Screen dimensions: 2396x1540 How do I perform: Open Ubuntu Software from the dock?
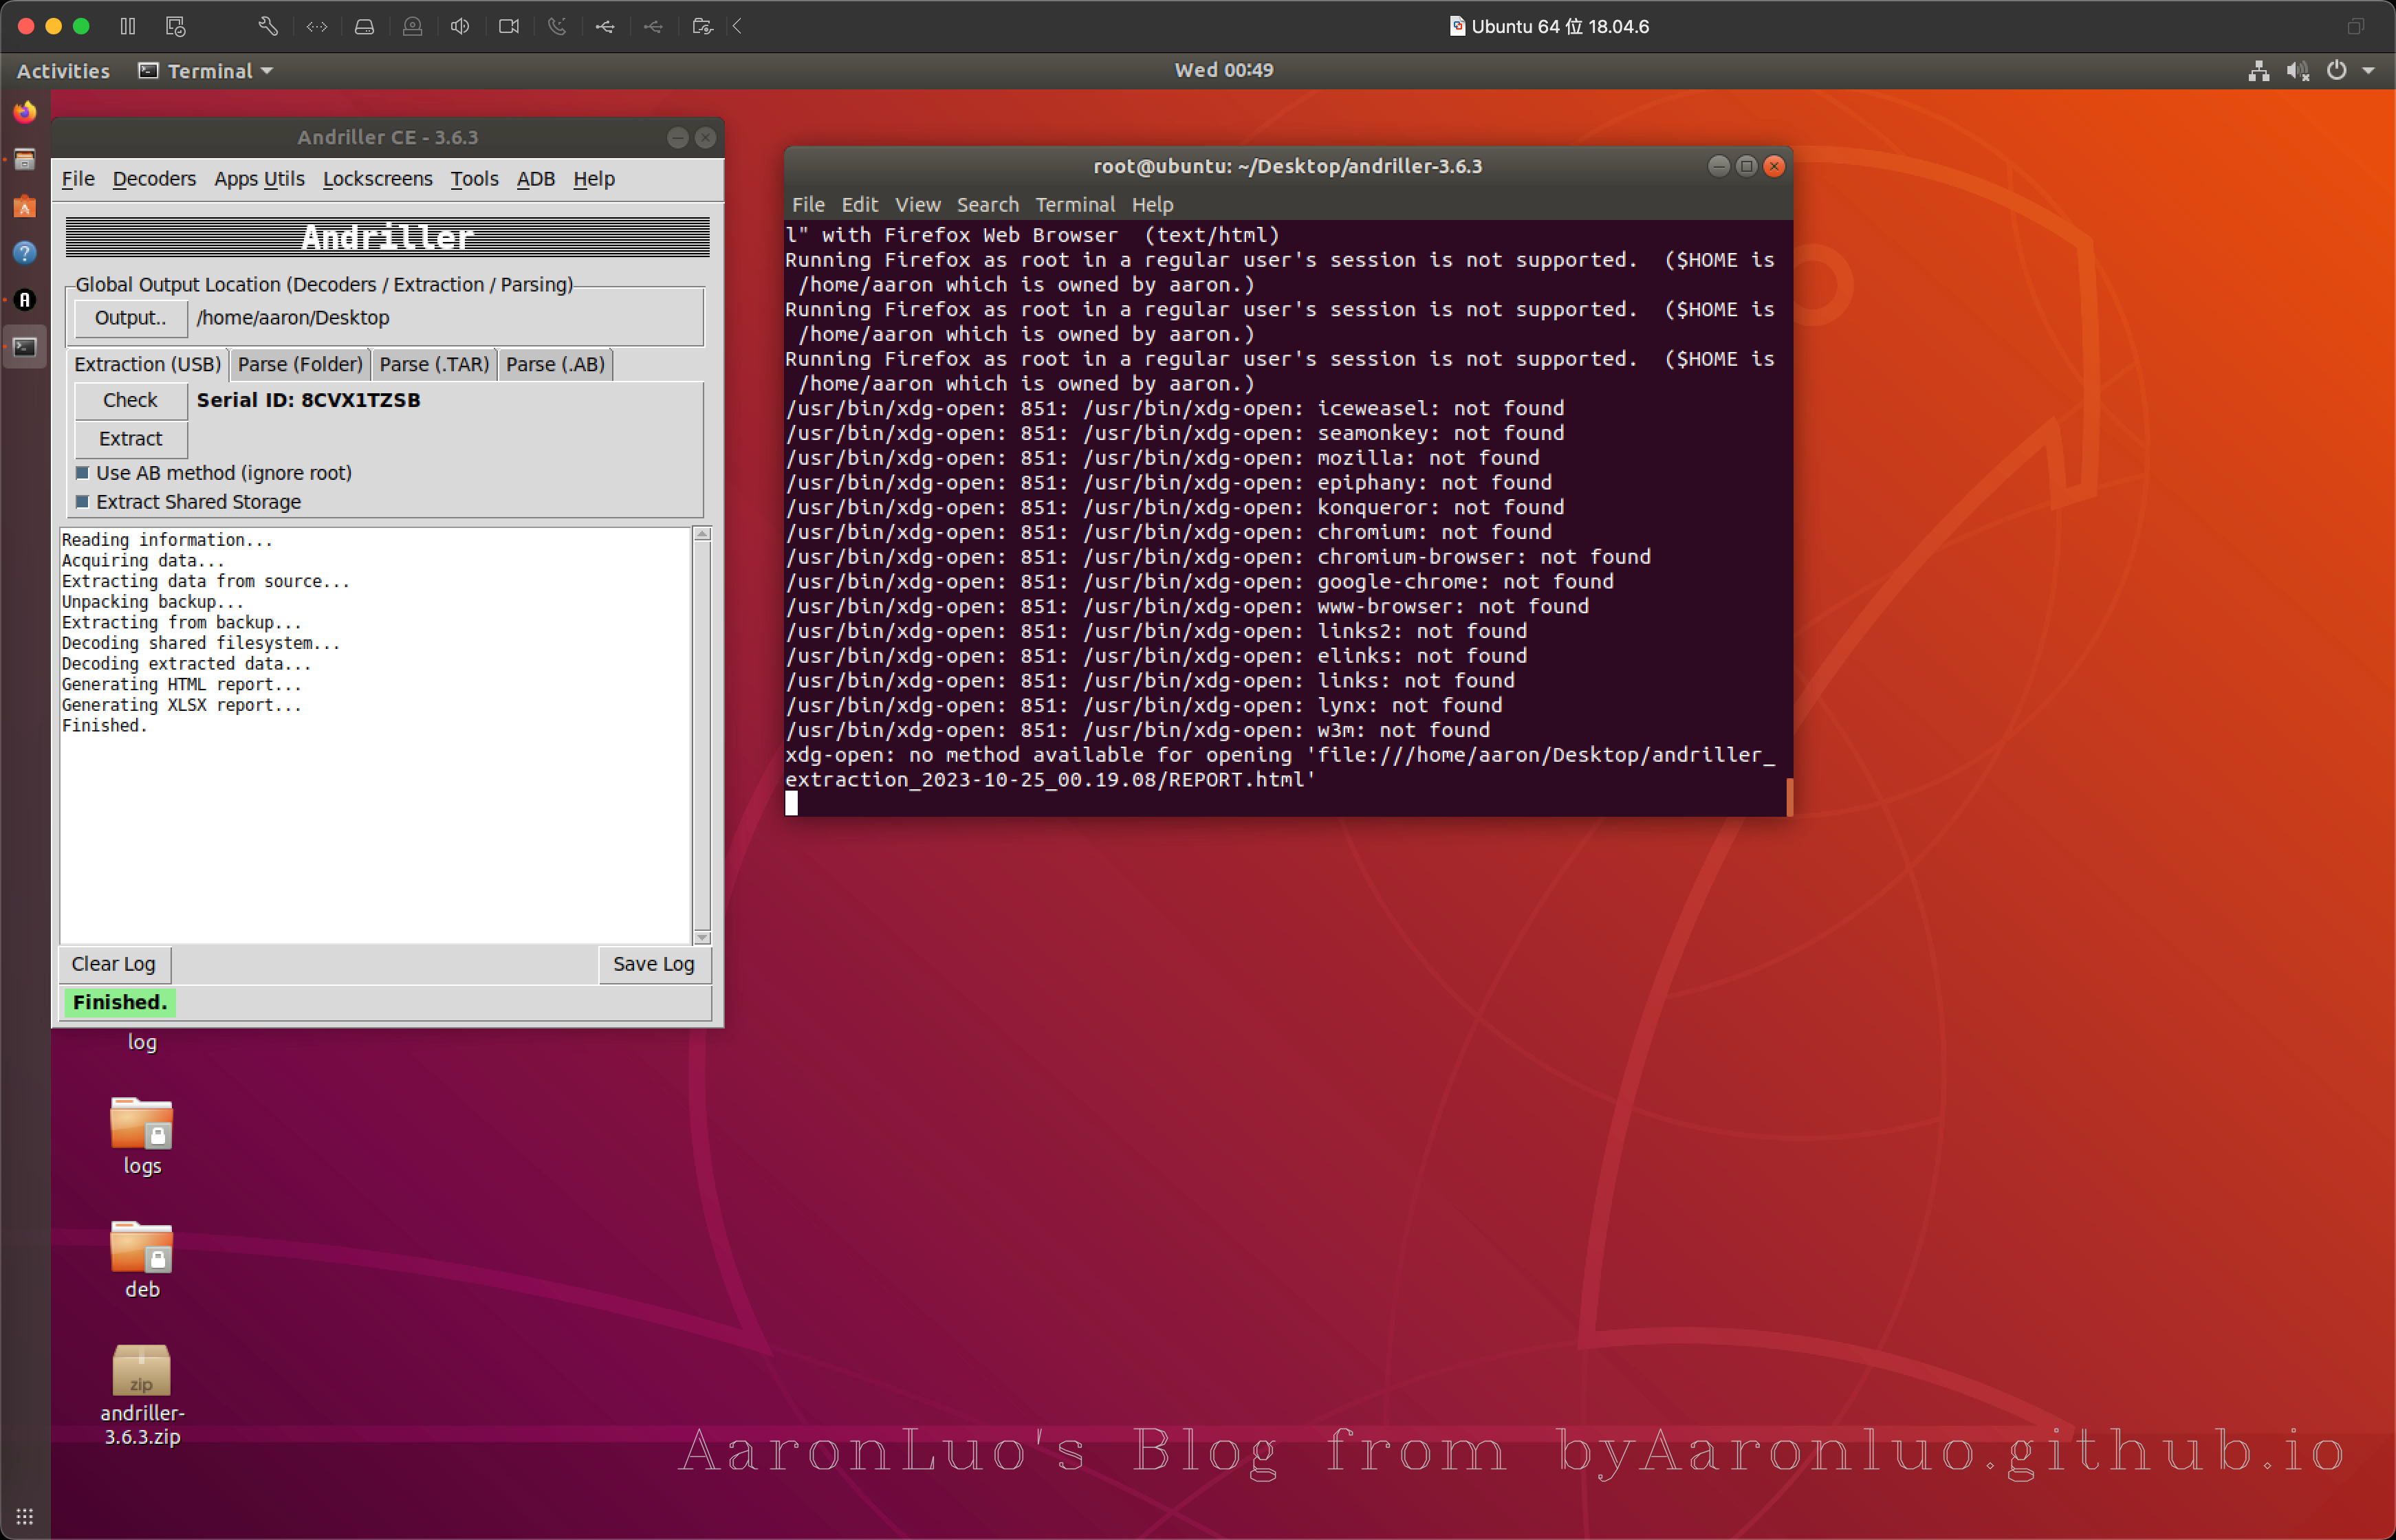coord(25,207)
